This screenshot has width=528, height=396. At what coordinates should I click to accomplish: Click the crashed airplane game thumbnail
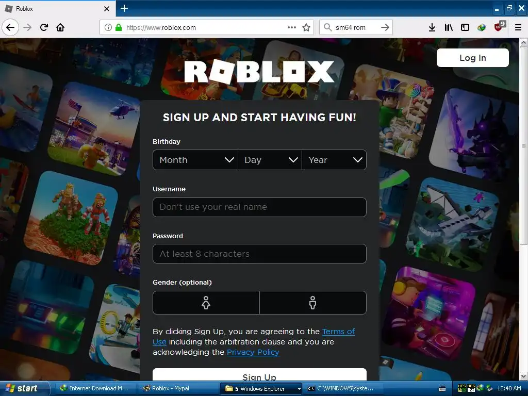(x=453, y=225)
